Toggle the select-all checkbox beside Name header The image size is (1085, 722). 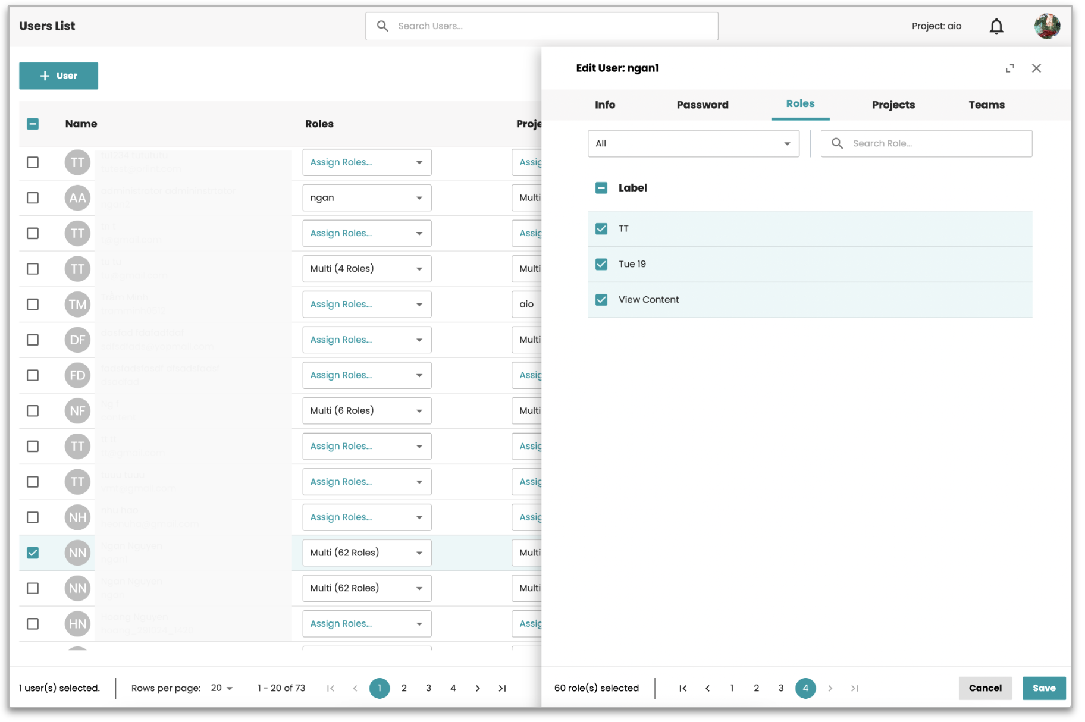(33, 124)
